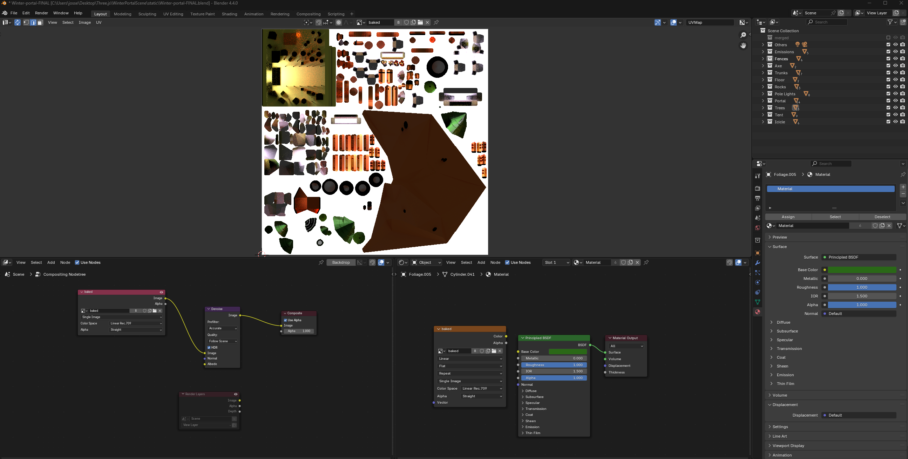
Task: Hide the Trees collection in viewport
Action: tap(895, 108)
